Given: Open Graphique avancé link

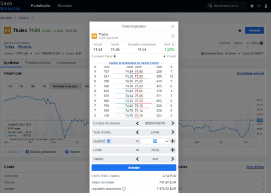Looking at the screenshot, I should click(250, 73).
